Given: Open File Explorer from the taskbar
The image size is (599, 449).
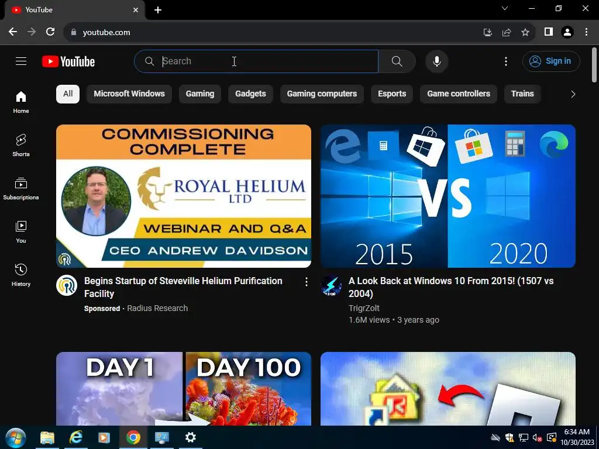Looking at the screenshot, I should point(47,437).
